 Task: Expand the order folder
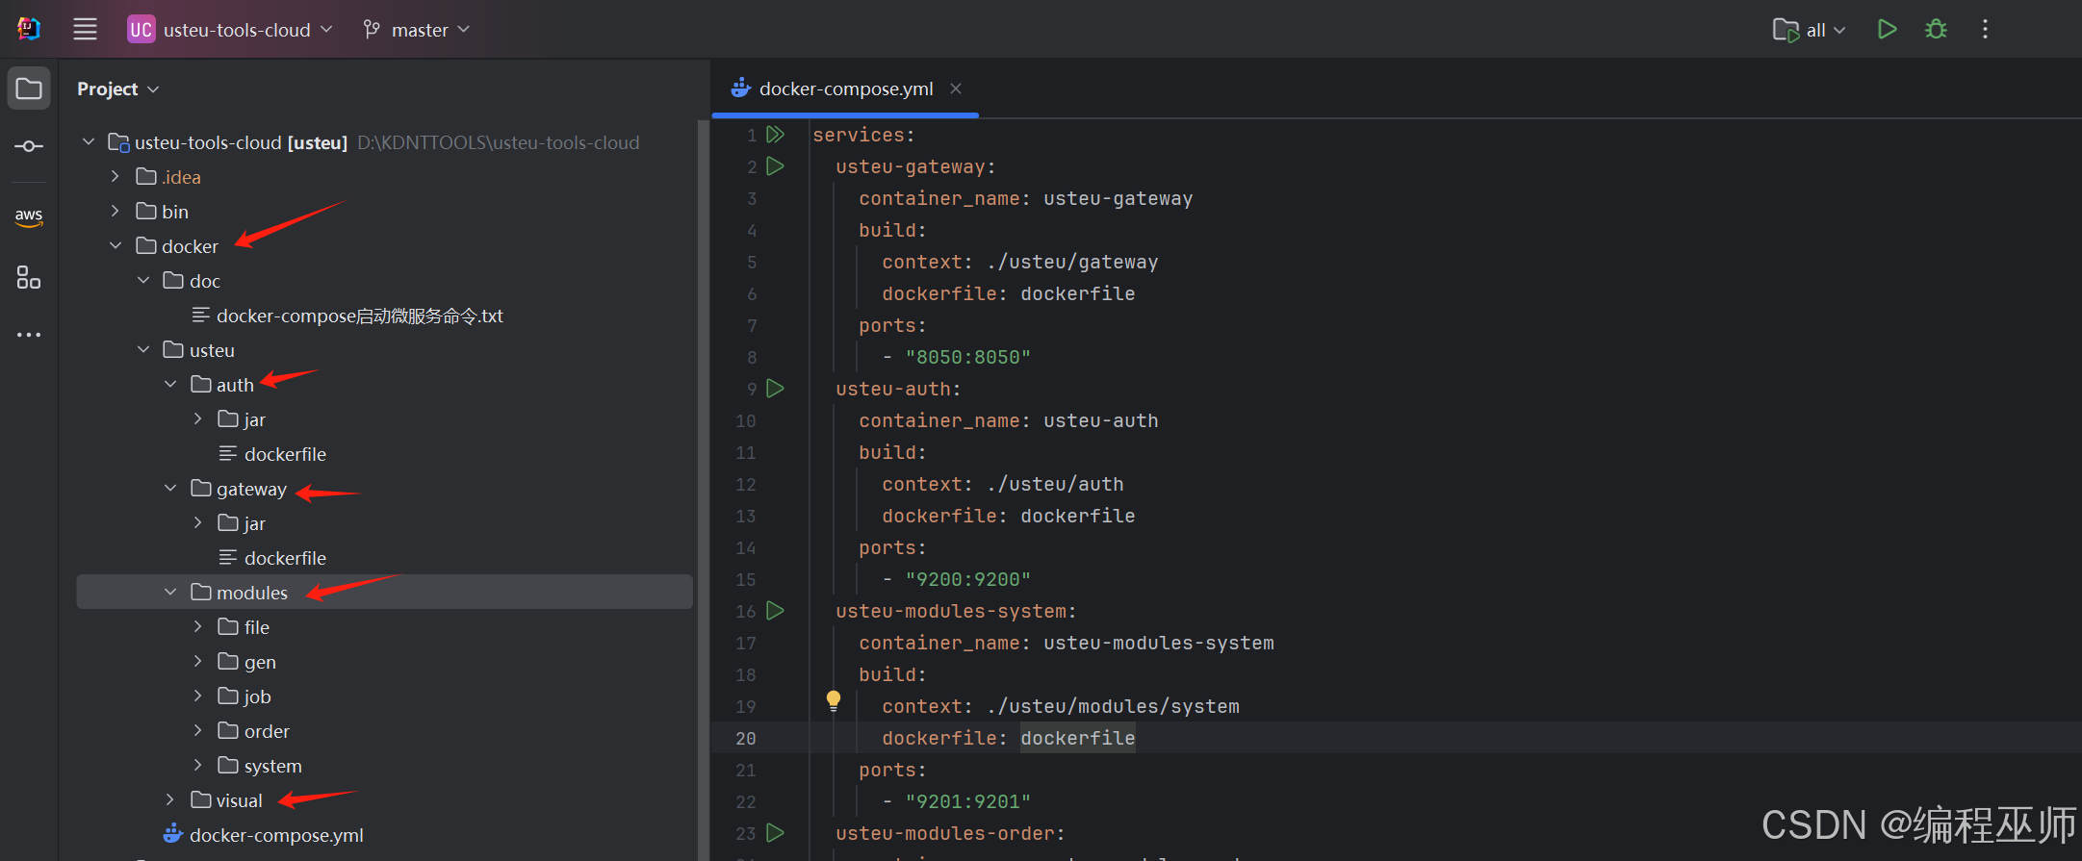coord(198,731)
